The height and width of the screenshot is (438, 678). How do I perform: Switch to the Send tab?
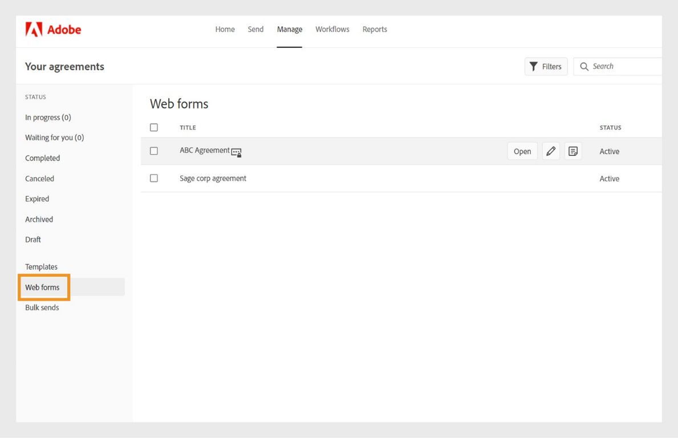(255, 30)
